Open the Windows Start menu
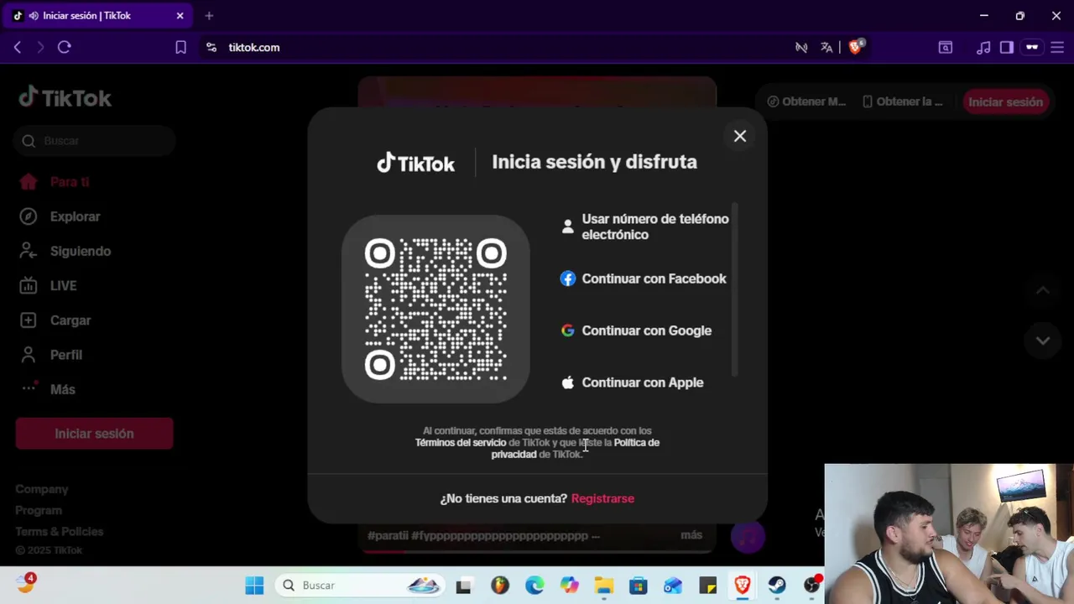Viewport: 1074px width, 604px height. (x=254, y=586)
